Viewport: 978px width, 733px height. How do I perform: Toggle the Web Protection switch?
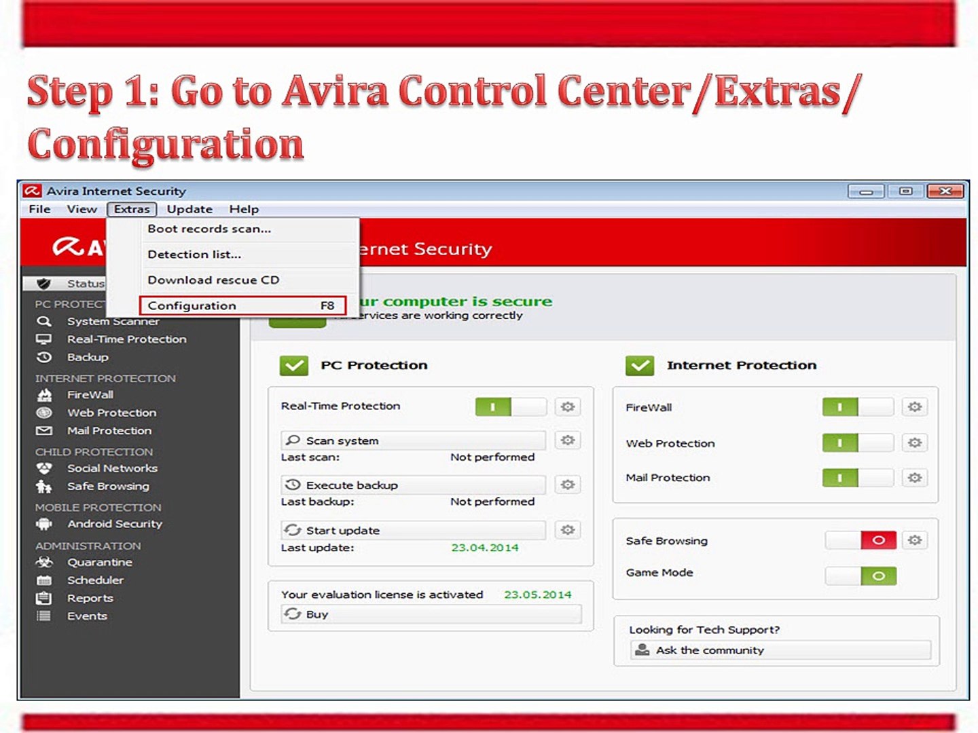tap(858, 443)
